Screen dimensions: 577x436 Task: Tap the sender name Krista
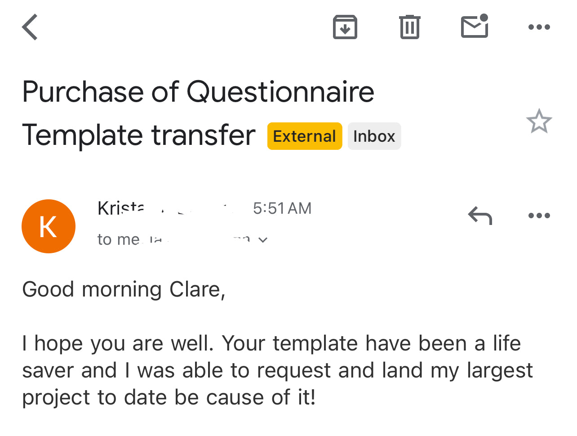[x=121, y=208]
